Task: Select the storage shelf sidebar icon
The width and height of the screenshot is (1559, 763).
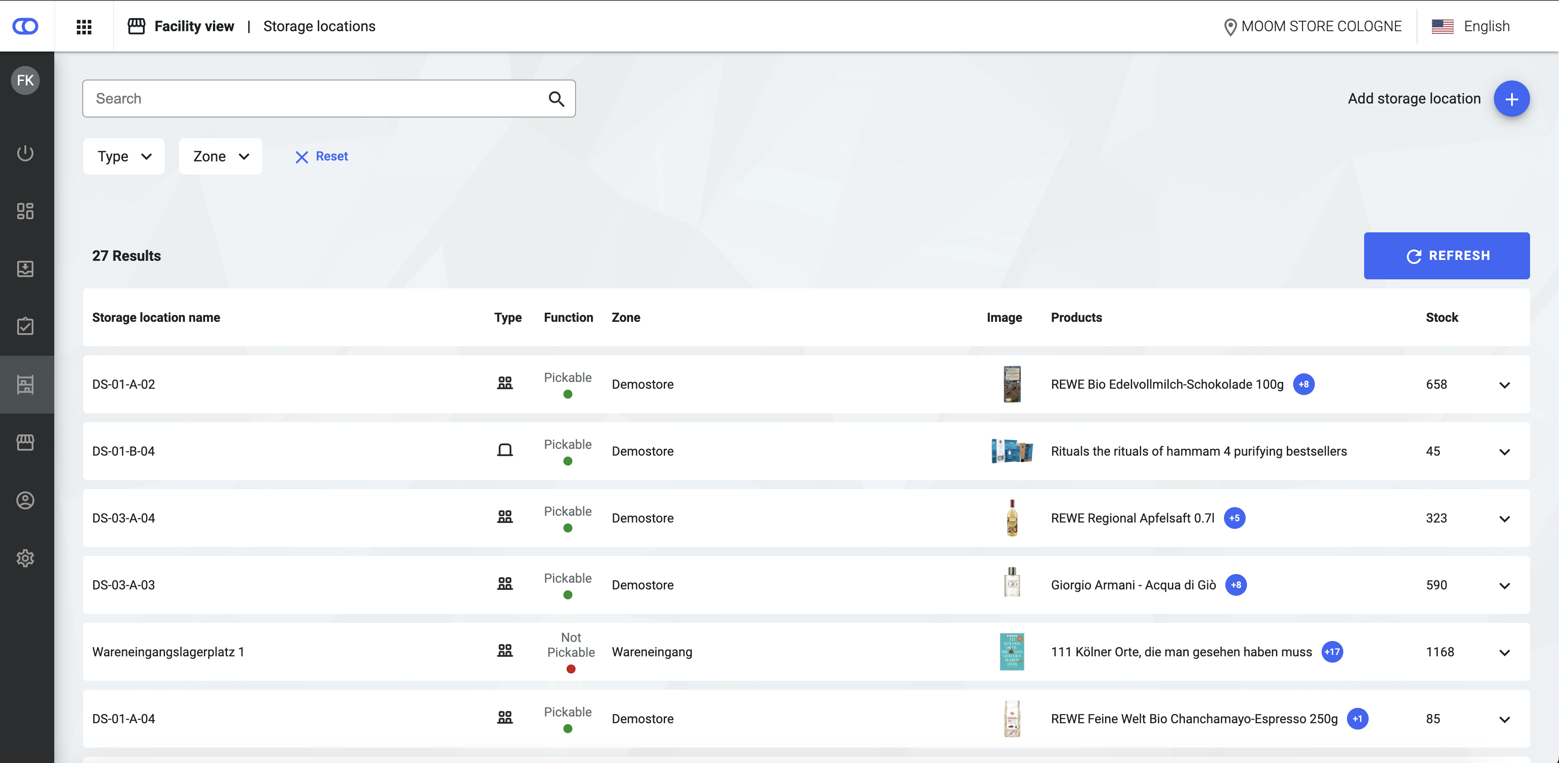Action: point(25,384)
